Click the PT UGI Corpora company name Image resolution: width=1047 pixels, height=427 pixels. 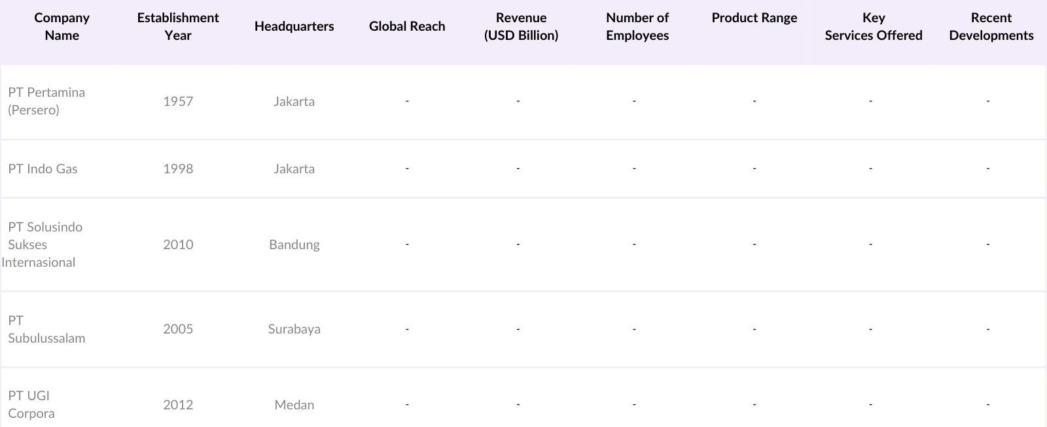coord(31,405)
